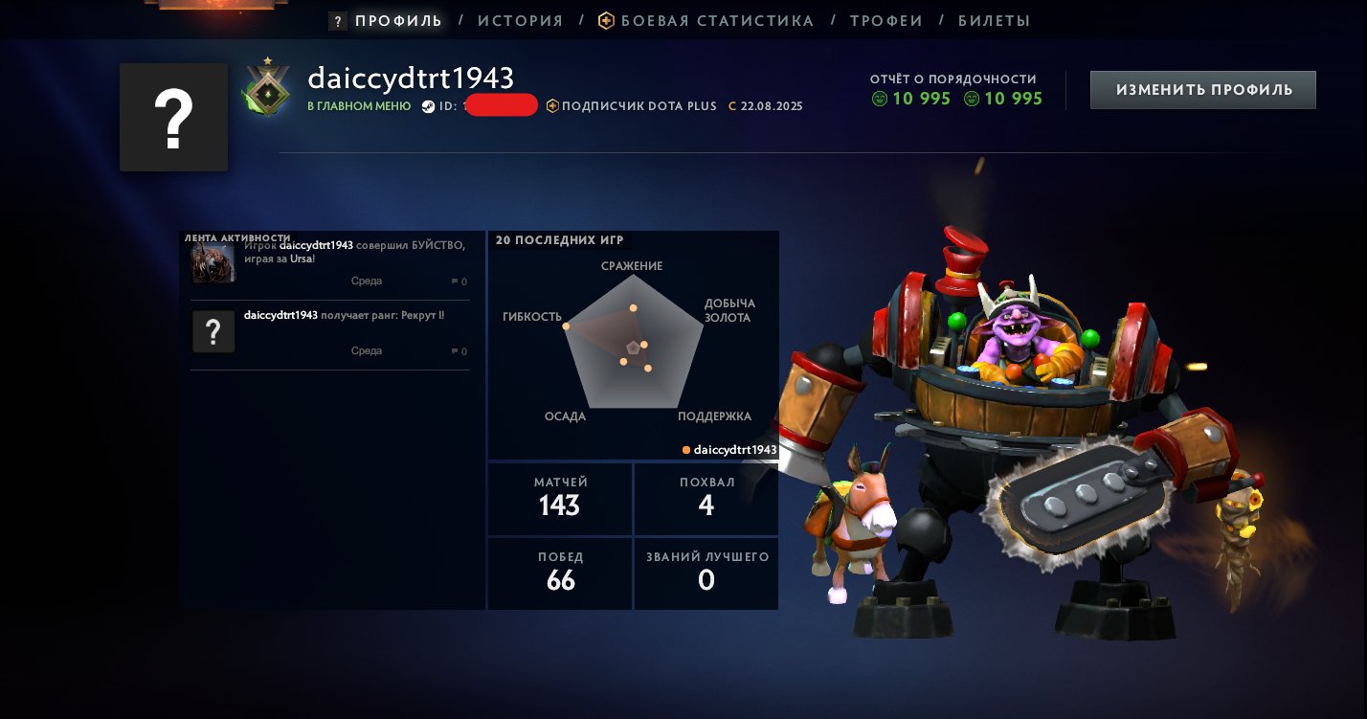Click the Dota Plus icon before Боевая Статистика
The height and width of the screenshot is (719, 1367).
coord(607,20)
